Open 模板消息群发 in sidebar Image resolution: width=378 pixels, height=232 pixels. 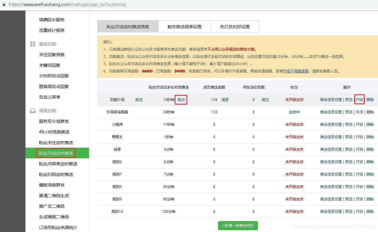[x=52, y=185]
